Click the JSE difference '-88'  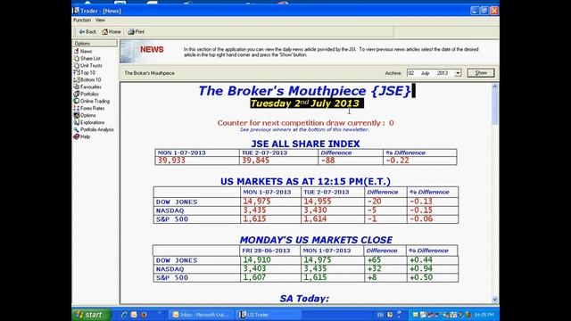coord(327,160)
